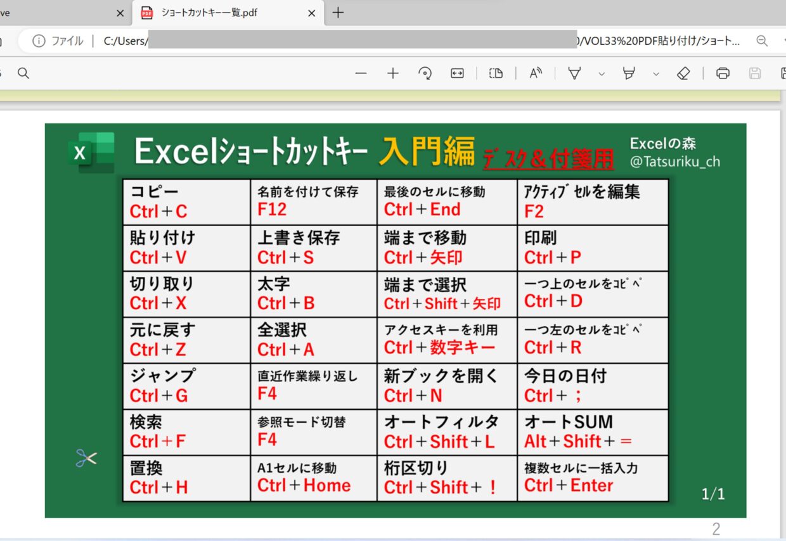The width and height of the screenshot is (786, 541).
Task: Toggle the page view icon
Action: point(496,73)
